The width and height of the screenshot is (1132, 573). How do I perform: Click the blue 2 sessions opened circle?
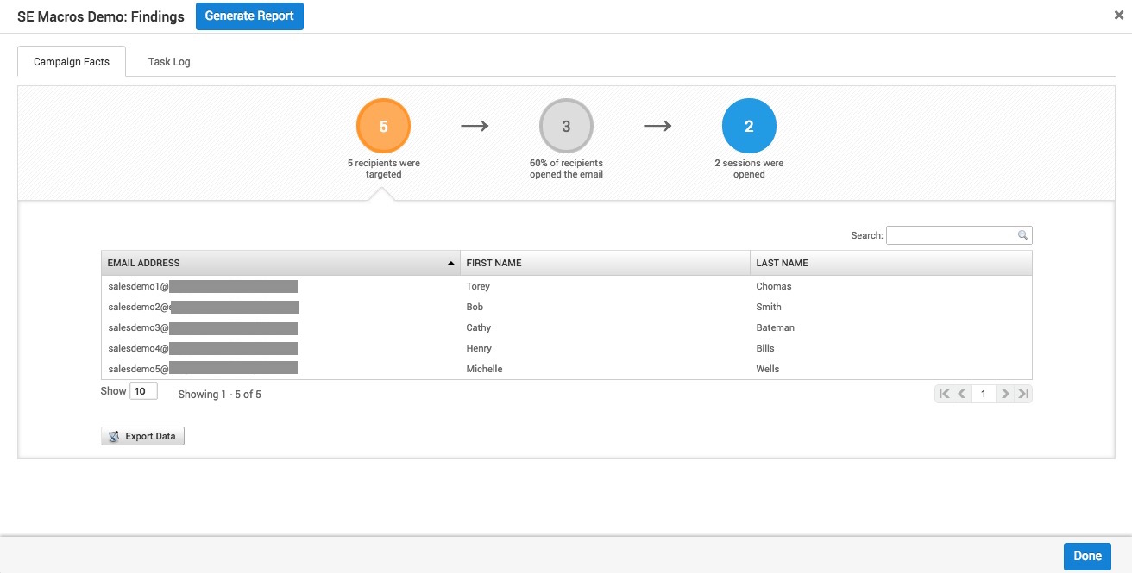(749, 127)
